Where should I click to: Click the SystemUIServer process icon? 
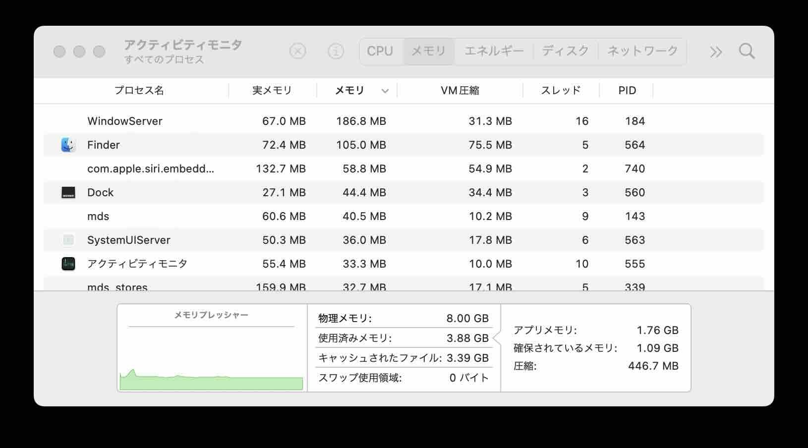(x=68, y=240)
